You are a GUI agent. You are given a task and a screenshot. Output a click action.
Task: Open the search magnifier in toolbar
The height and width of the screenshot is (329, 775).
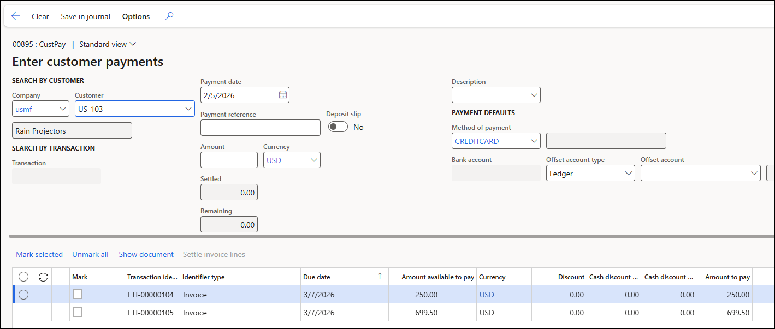(x=169, y=16)
